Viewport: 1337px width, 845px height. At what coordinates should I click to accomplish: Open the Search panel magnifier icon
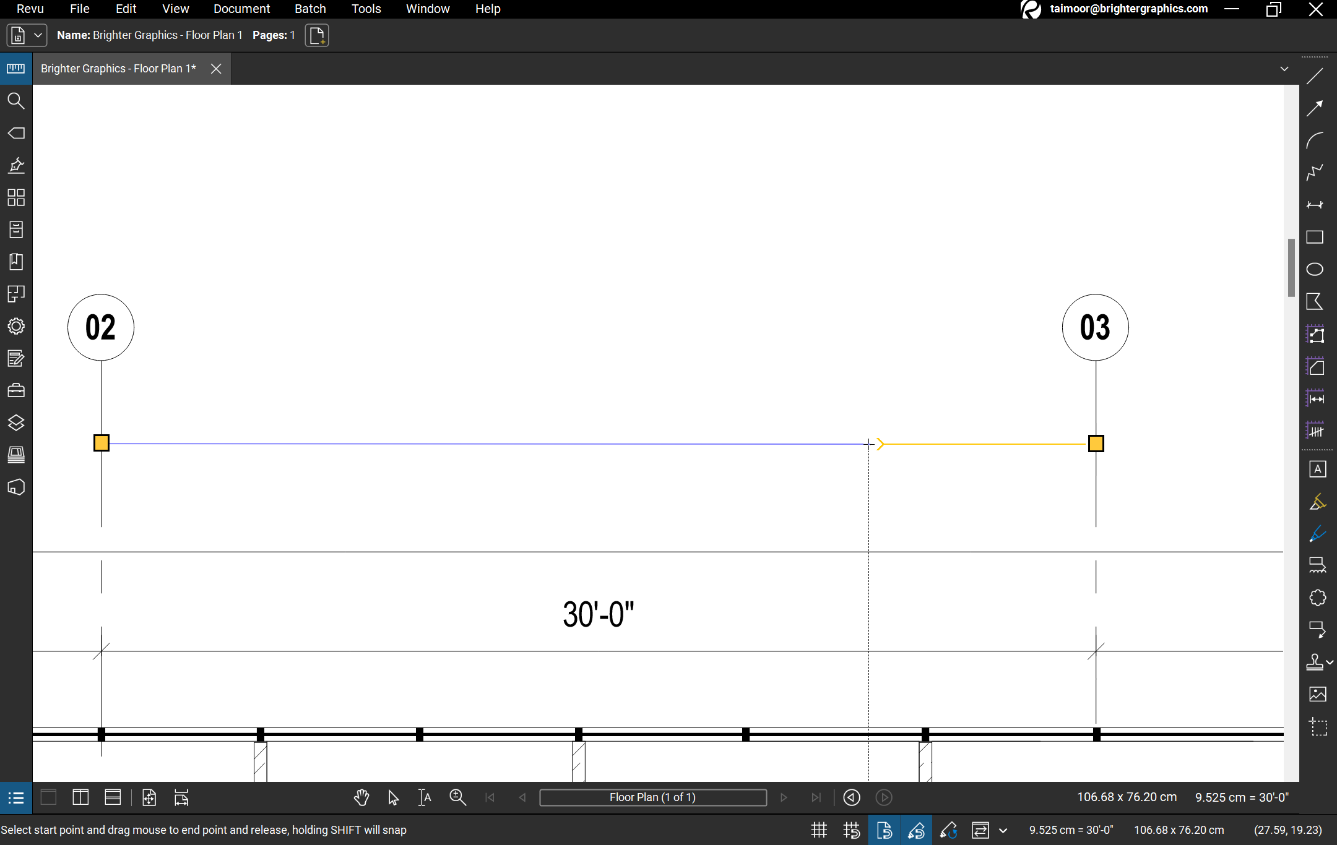[16, 101]
